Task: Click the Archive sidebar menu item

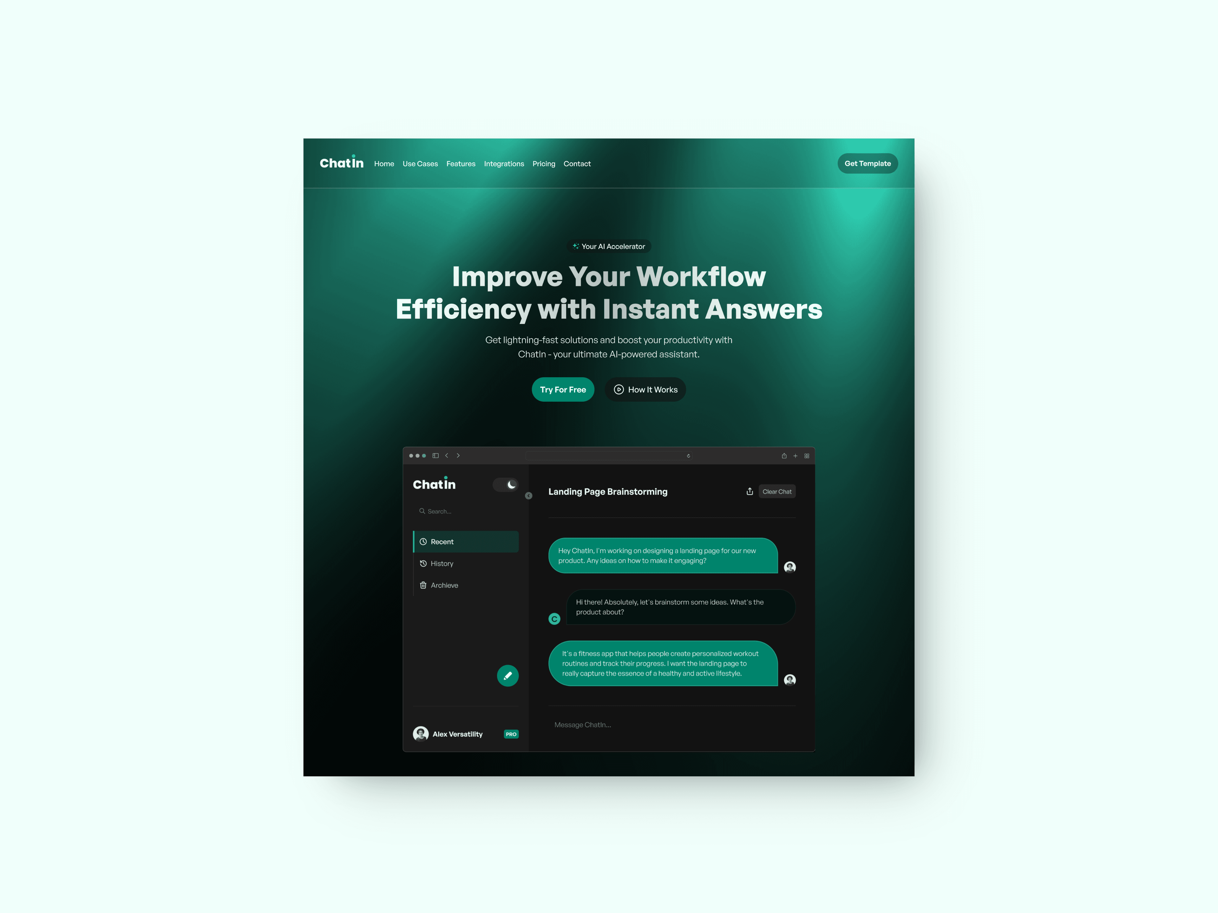Action: tap(442, 585)
